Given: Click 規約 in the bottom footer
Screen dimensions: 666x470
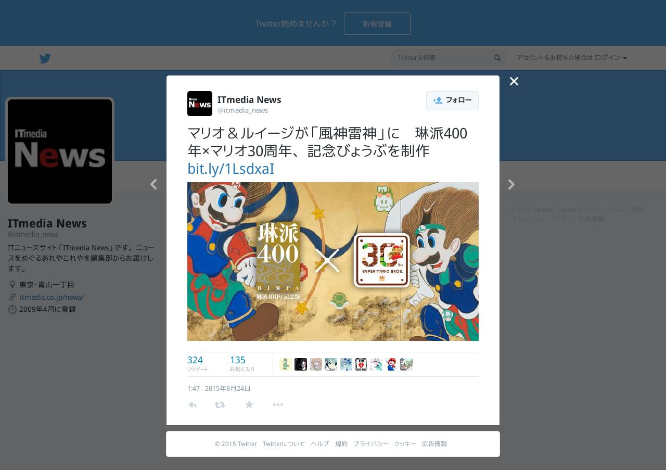Looking at the screenshot, I should (x=341, y=444).
